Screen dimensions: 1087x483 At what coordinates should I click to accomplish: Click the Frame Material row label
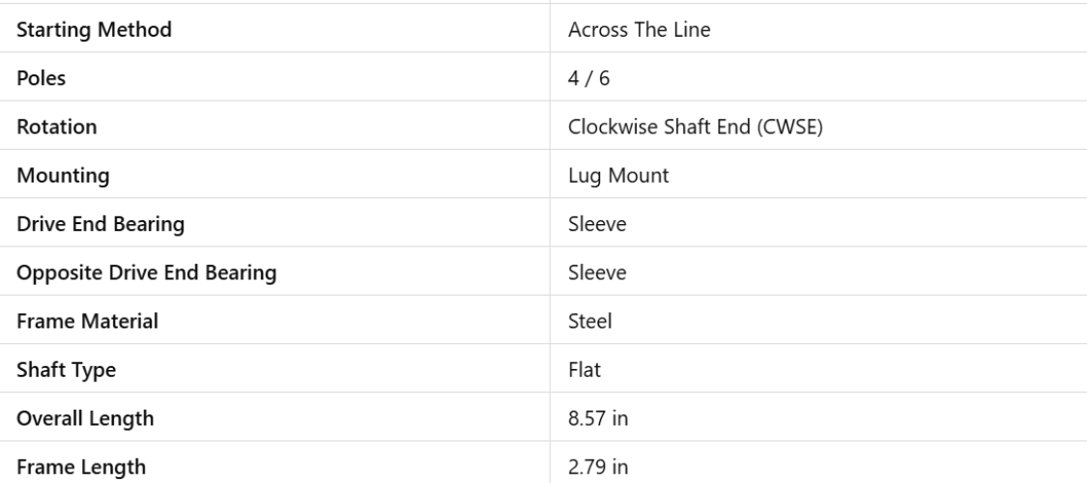click(x=88, y=322)
